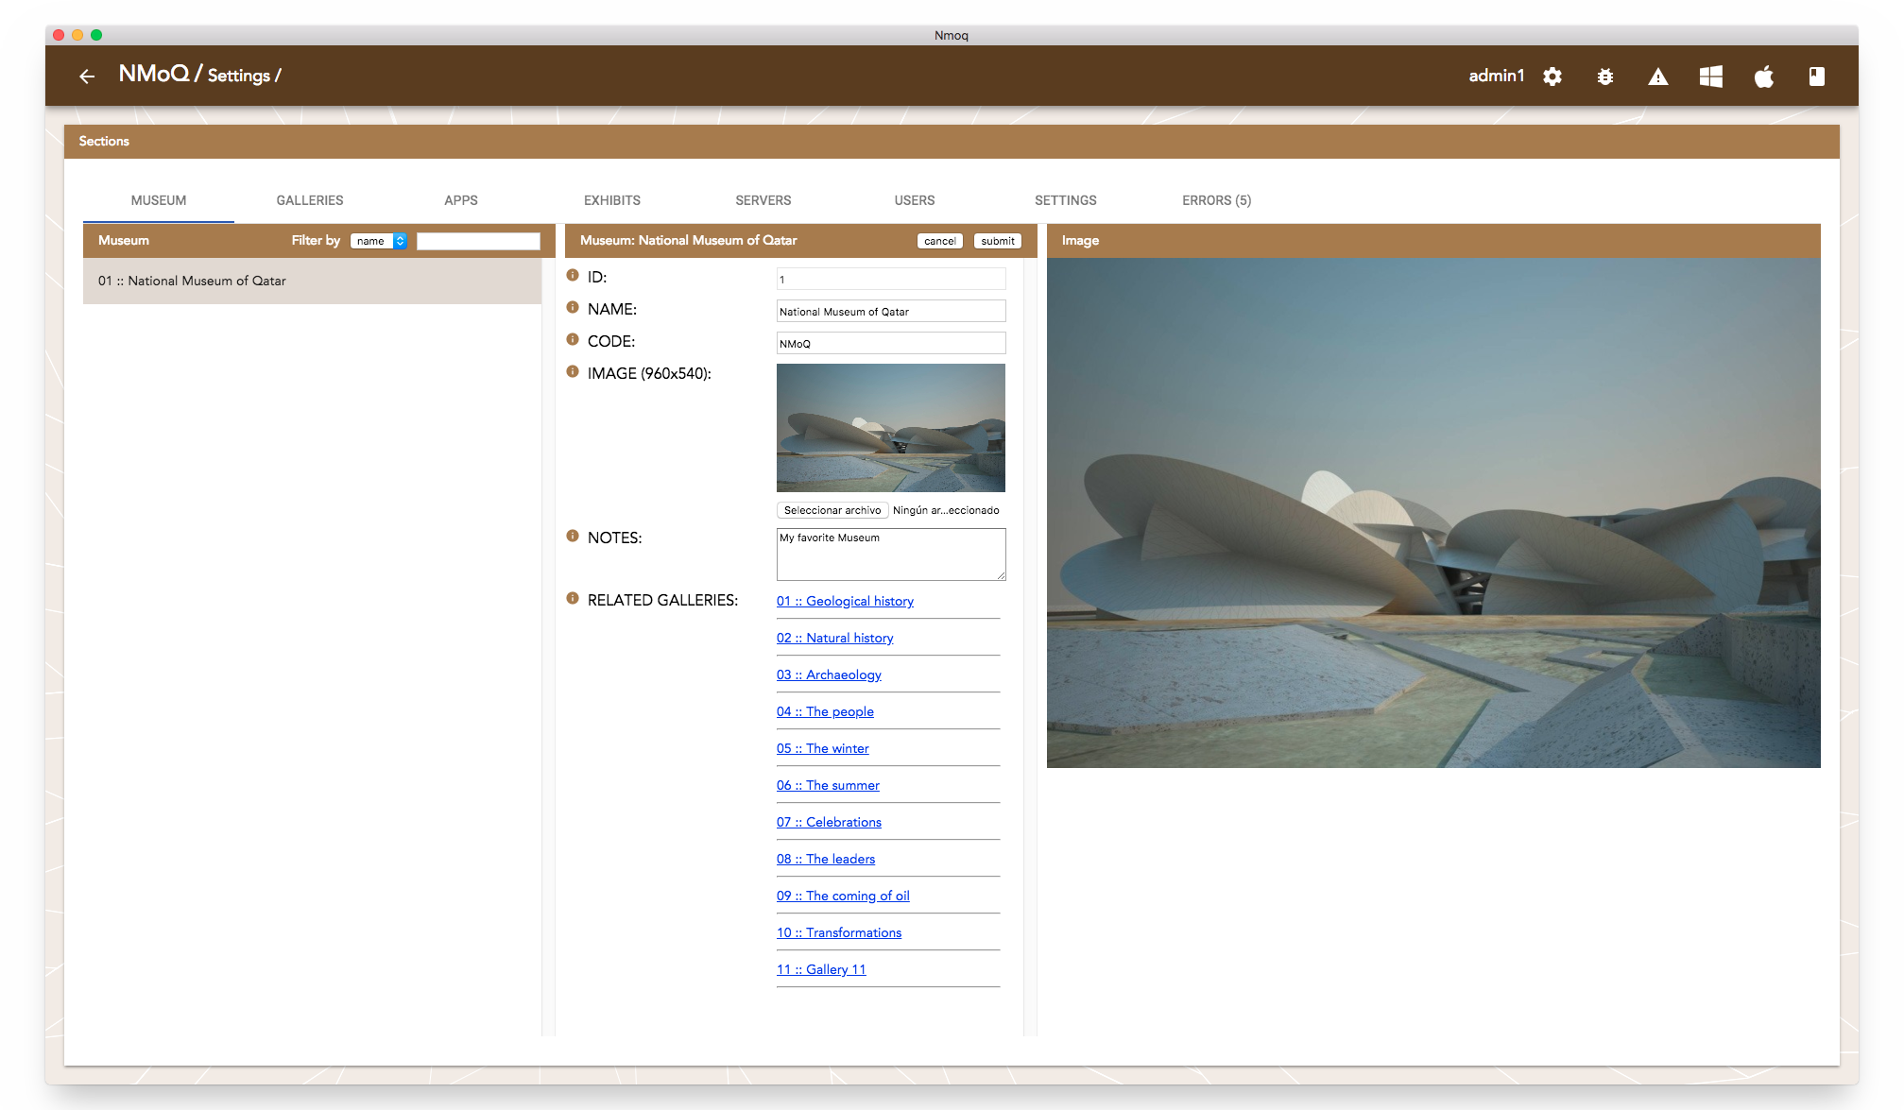This screenshot has height=1110, width=1904.
Task: Open 10 :: Transformations link
Action: (839, 932)
